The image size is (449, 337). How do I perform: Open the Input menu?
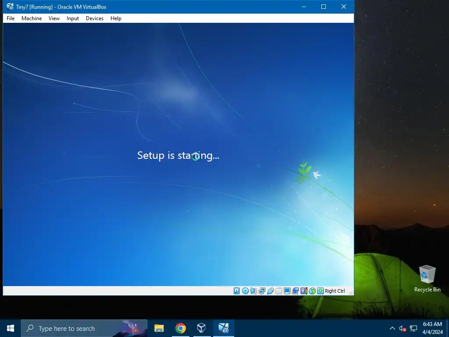(73, 18)
